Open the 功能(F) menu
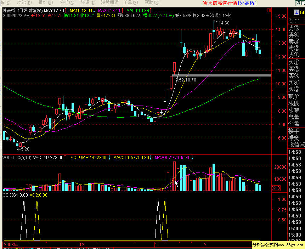Viewport: 305px width, 249px height. [x=24, y=2]
